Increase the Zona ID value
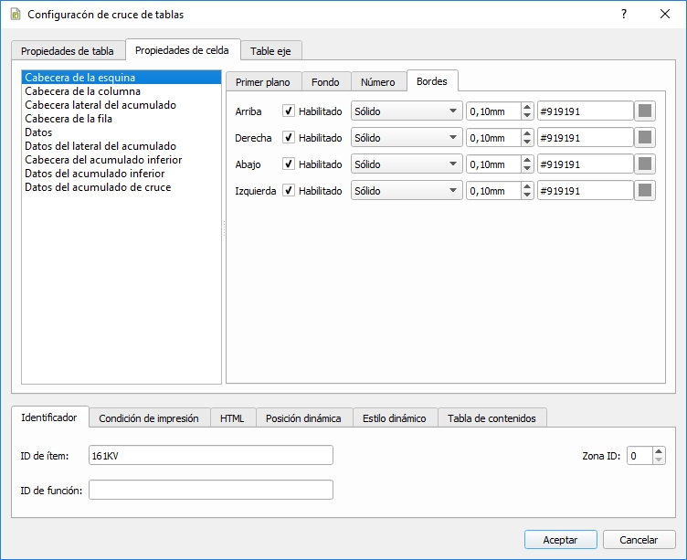Image resolution: width=687 pixels, height=560 pixels. (659, 450)
